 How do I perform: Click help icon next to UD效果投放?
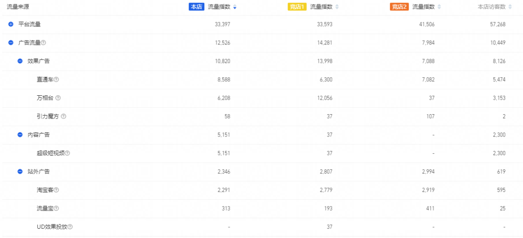(71, 227)
